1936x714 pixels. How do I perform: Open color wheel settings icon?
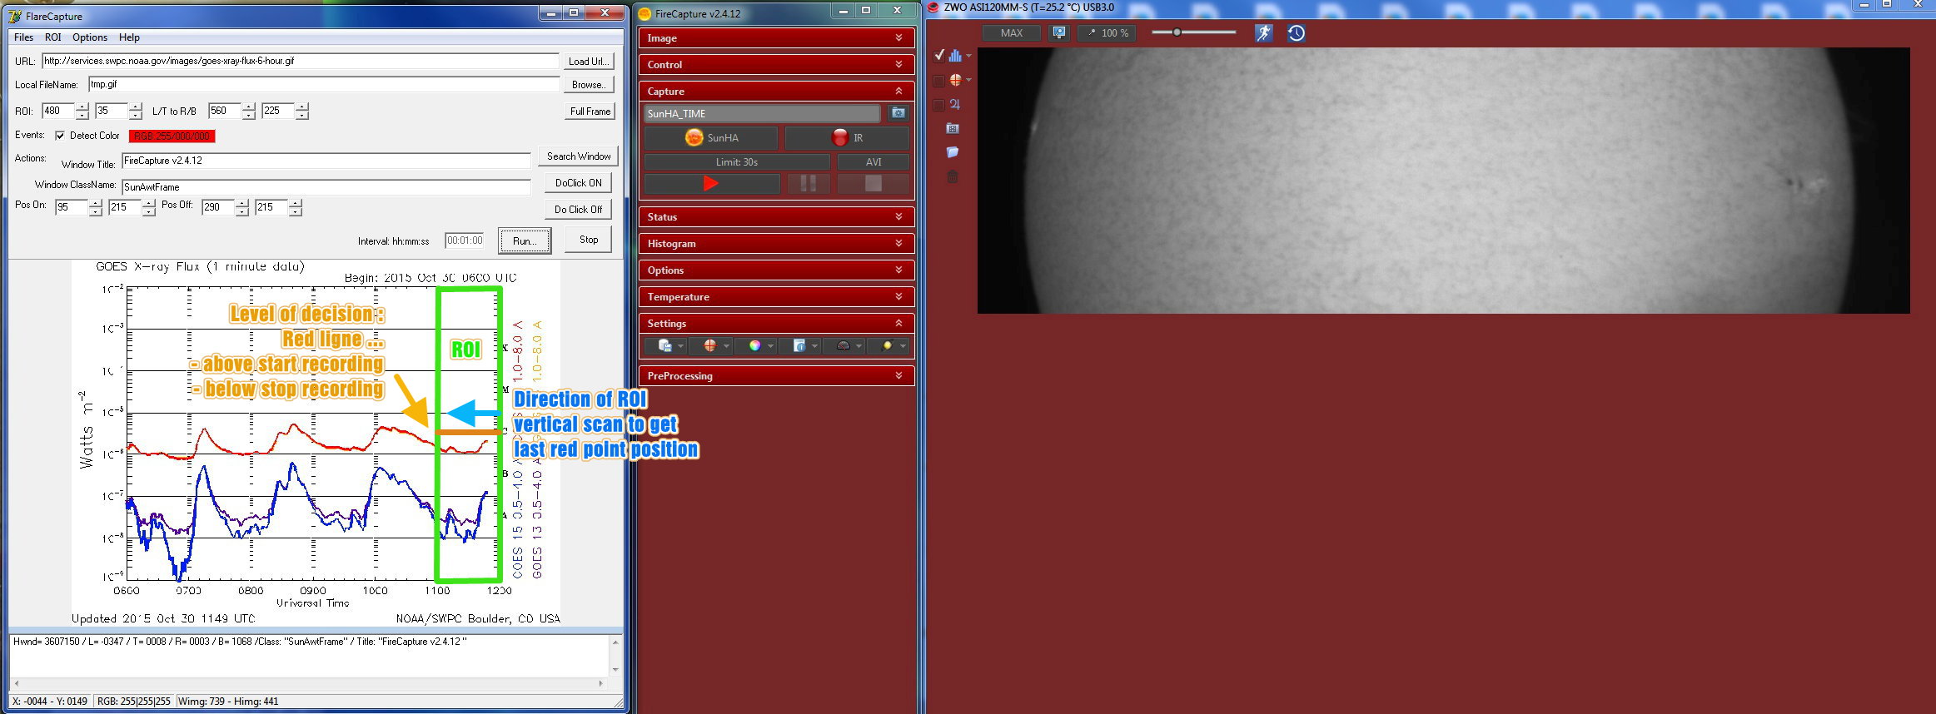click(x=754, y=345)
